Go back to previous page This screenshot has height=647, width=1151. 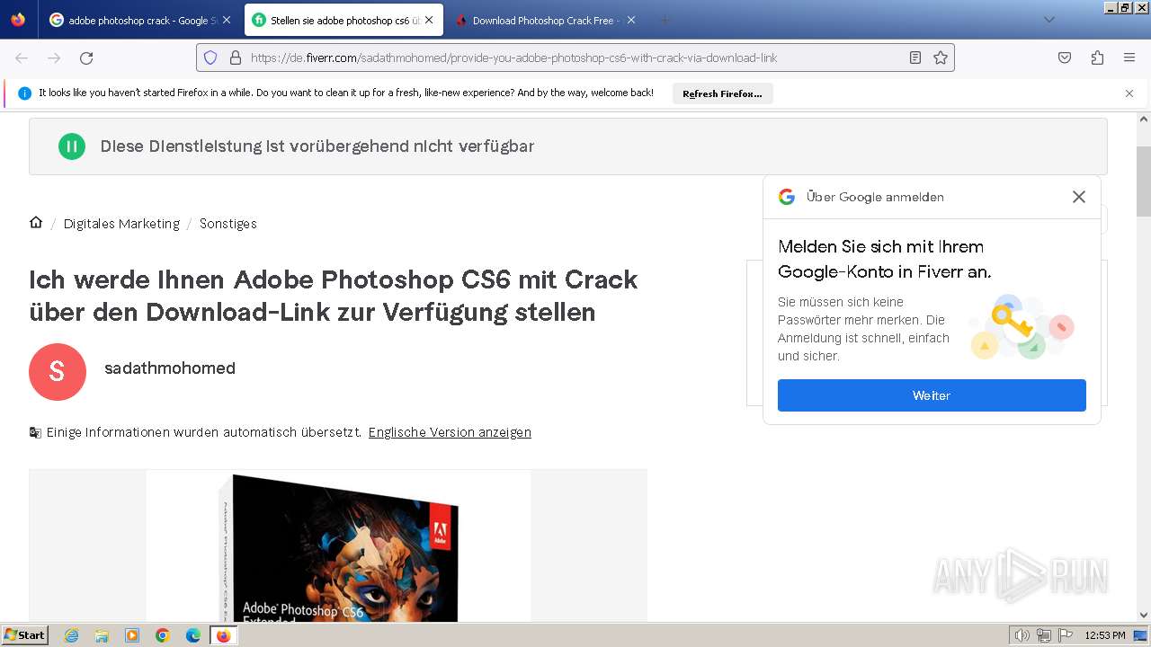pyautogui.click(x=22, y=58)
